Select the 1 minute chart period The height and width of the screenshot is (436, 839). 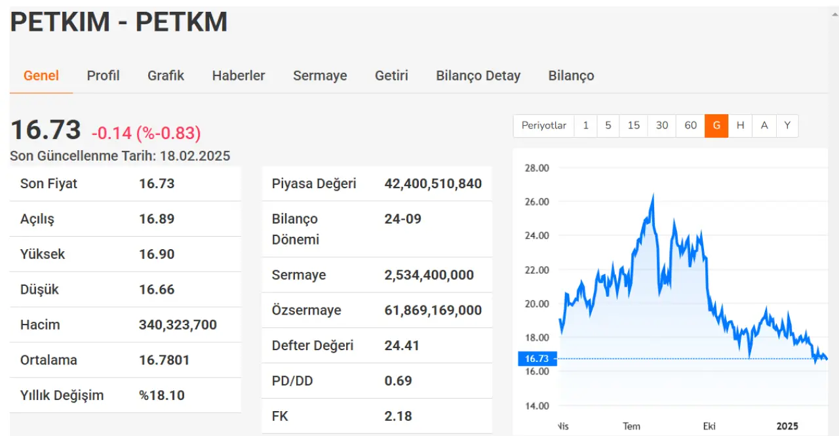click(x=585, y=125)
